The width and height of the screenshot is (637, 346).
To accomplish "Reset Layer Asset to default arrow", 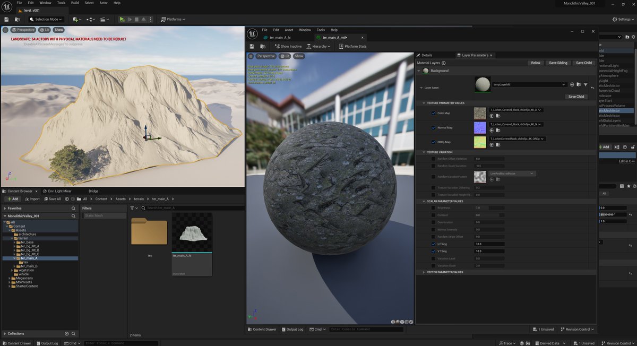I will [592, 88].
